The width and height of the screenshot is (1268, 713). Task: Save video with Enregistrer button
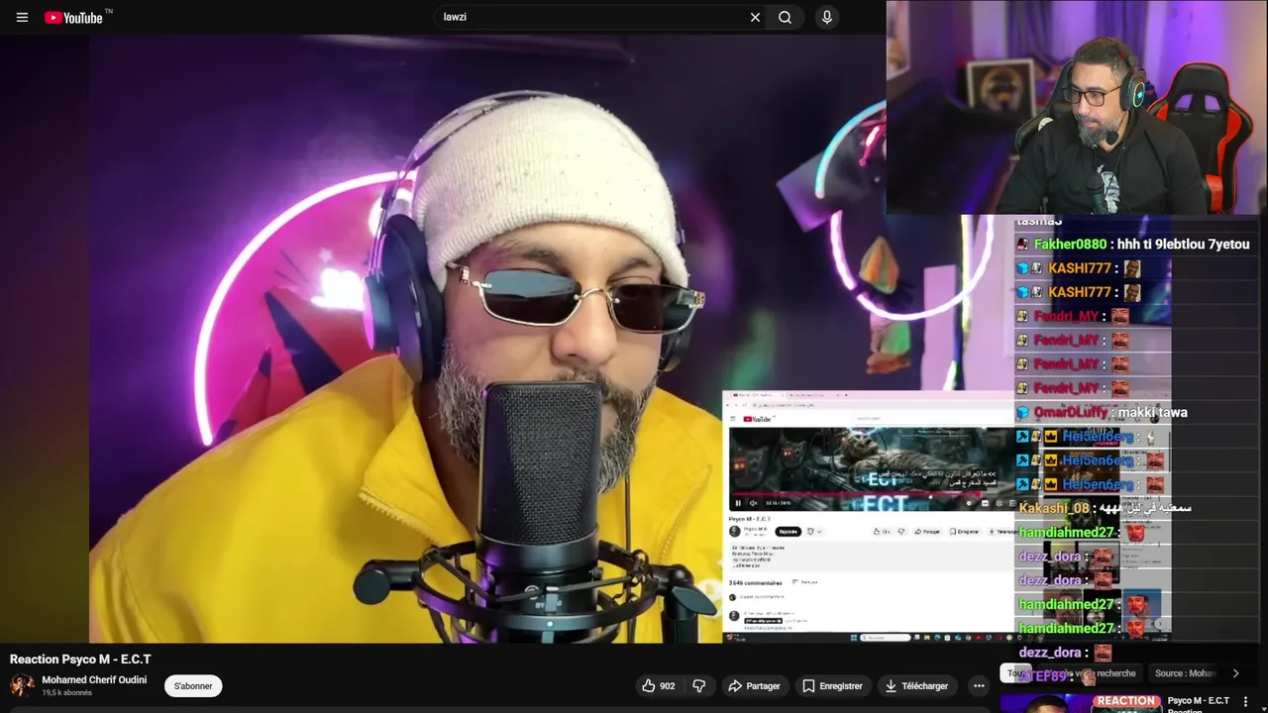tap(832, 685)
